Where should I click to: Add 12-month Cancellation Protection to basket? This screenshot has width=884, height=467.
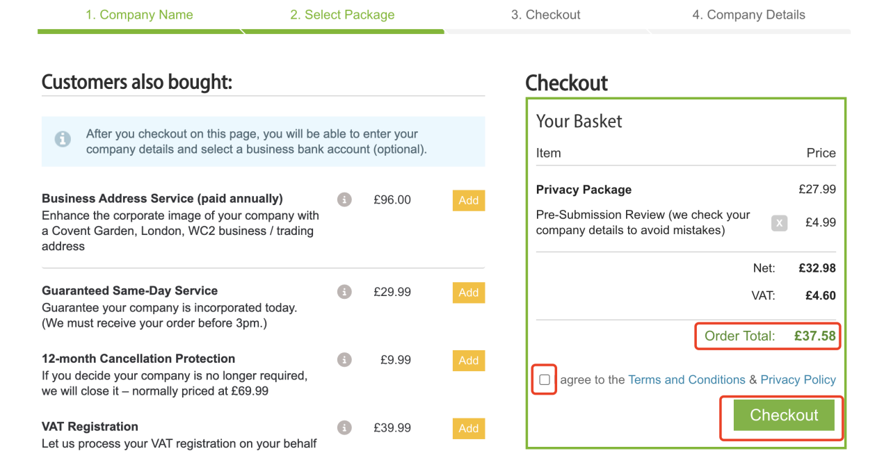point(469,361)
